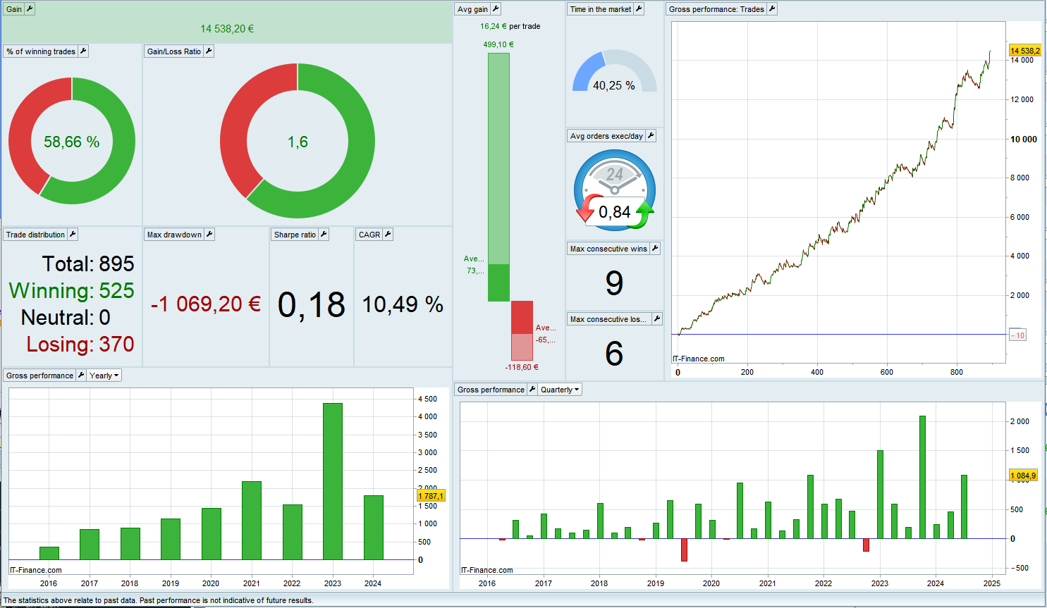Open Avg orders exec/day wrench settings
The image size is (1047, 608).
(651, 136)
